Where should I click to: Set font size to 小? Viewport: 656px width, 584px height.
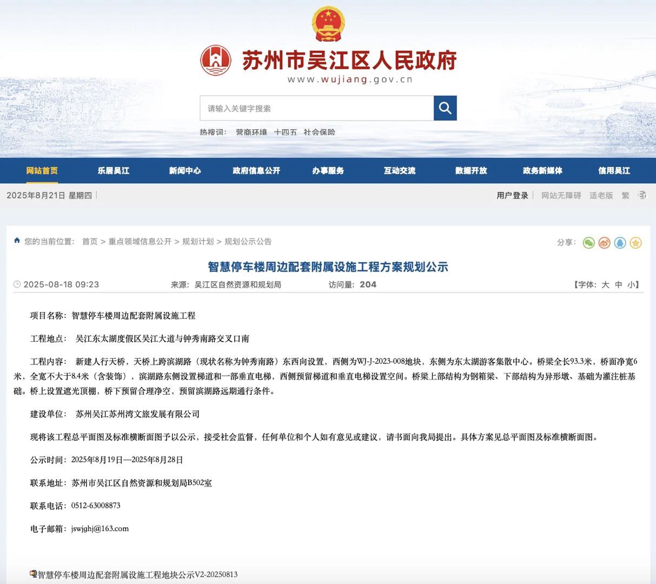(x=631, y=284)
